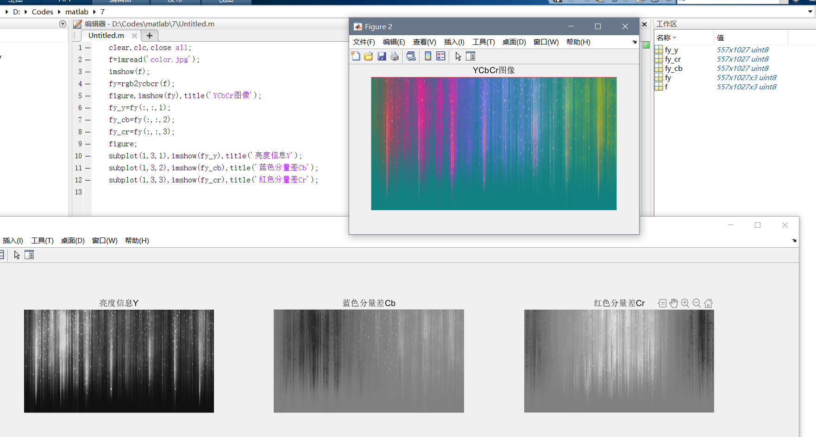This screenshot has width=816, height=437.
Task: Navigate to Codes in the path breadcrumb
Action: 42,12
